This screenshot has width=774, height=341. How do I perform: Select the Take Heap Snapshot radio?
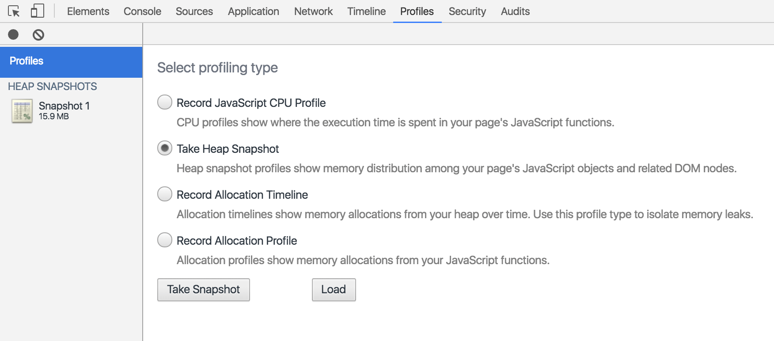point(165,148)
